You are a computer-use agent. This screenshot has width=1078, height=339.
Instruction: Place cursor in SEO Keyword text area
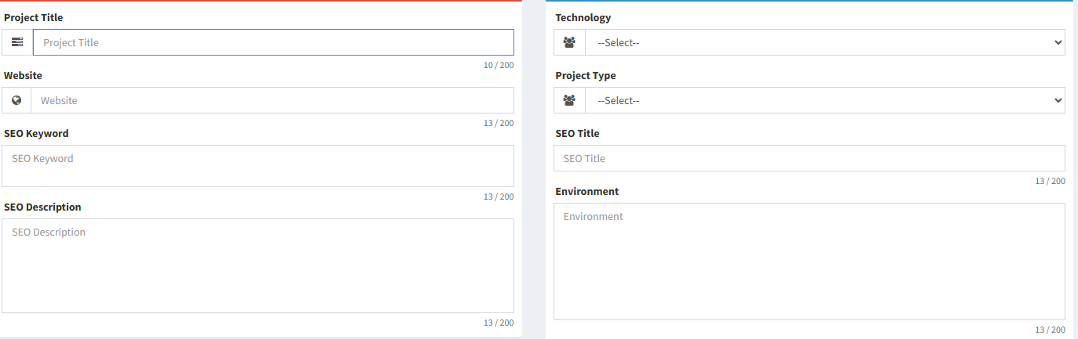[x=258, y=166]
